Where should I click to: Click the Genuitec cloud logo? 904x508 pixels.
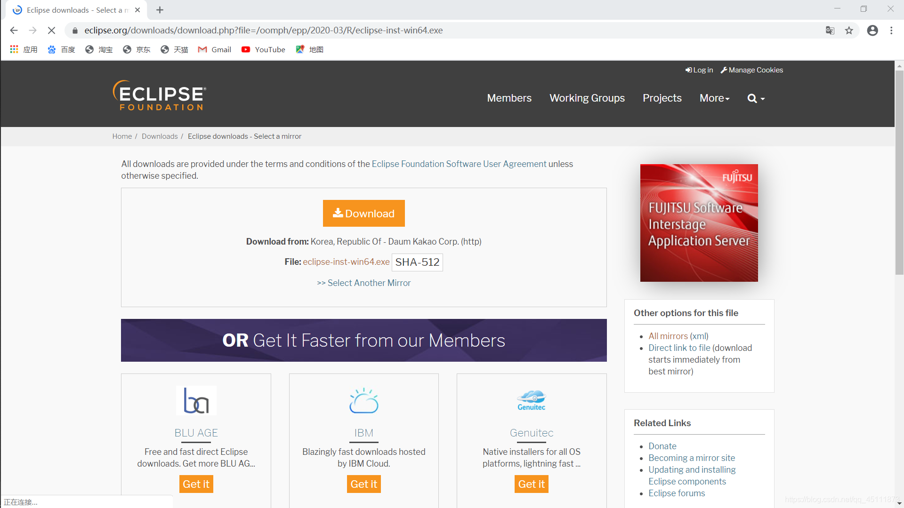click(x=531, y=400)
